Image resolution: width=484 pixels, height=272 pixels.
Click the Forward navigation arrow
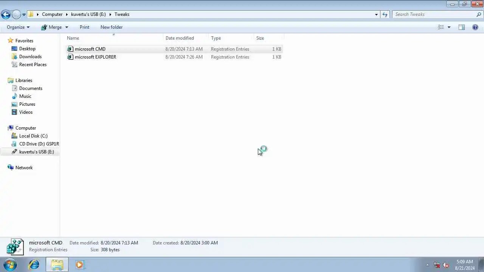click(x=16, y=14)
